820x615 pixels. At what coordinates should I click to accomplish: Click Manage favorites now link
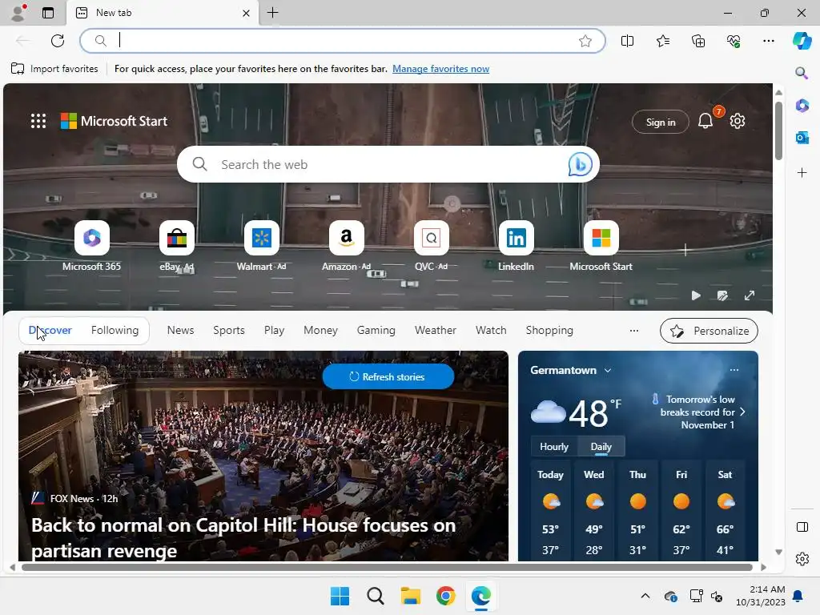click(441, 69)
